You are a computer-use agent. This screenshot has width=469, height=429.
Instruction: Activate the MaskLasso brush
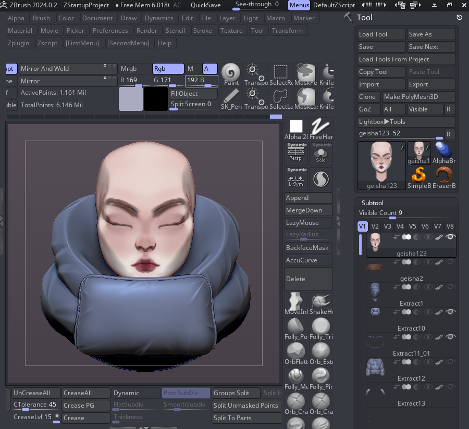[306, 97]
